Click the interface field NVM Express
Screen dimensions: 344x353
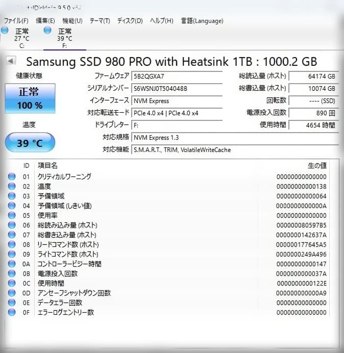(177, 101)
